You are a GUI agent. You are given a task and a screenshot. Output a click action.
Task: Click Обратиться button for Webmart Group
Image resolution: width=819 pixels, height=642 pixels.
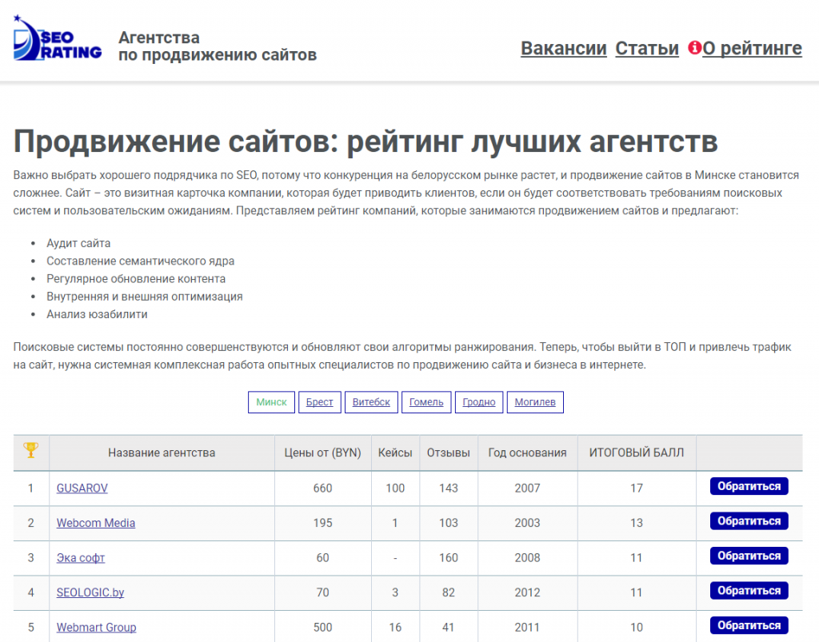pos(749,625)
